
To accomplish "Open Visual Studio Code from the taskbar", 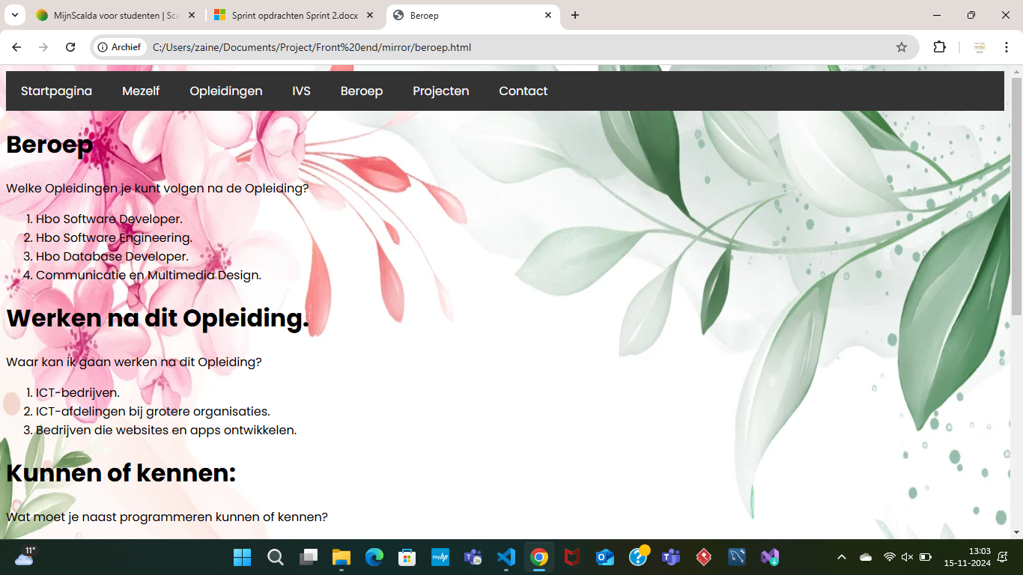I will (x=506, y=557).
